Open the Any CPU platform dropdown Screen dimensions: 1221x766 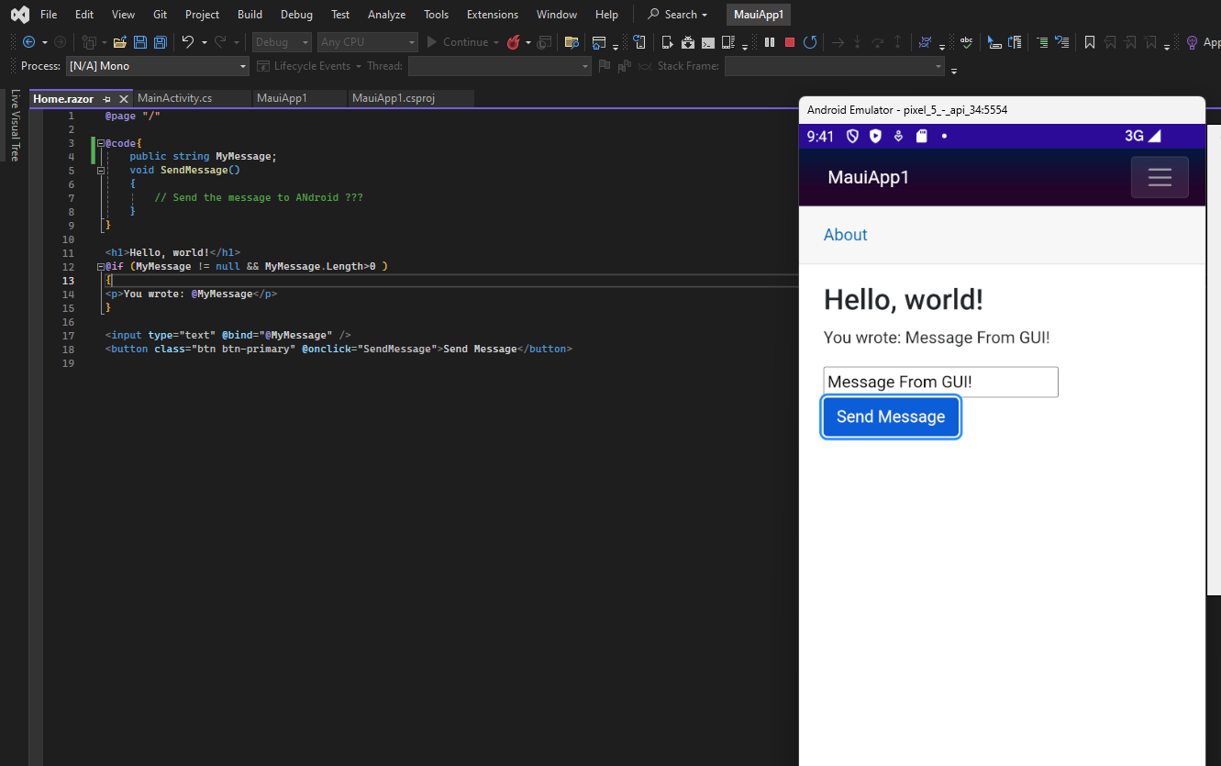[x=368, y=42]
